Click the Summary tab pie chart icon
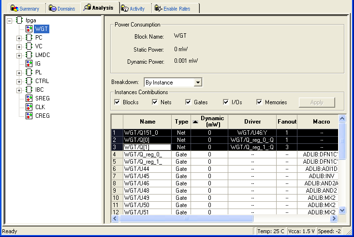The image size is (354, 237). click(15, 8)
